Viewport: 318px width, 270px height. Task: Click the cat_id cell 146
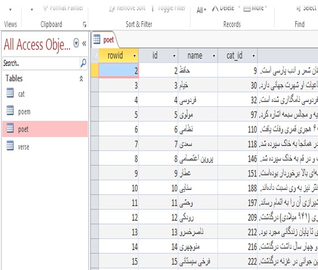point(238,158)
